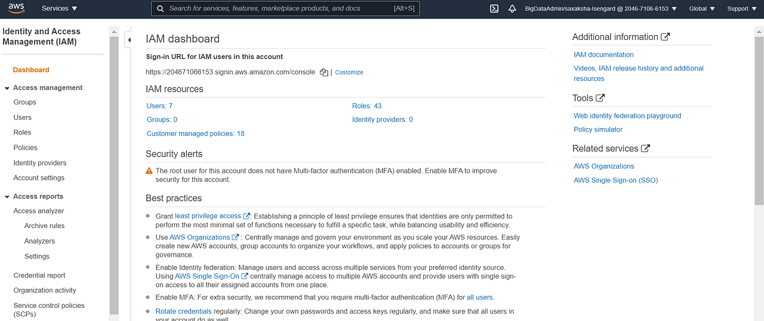Screen dimensions: 764x321
Task: Open the least privilege access link
Action: coord(208,216)
